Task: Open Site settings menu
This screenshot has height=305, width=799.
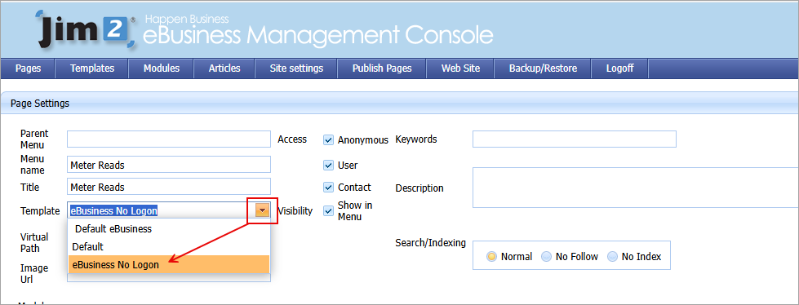Action: click(x=296, y=69)
